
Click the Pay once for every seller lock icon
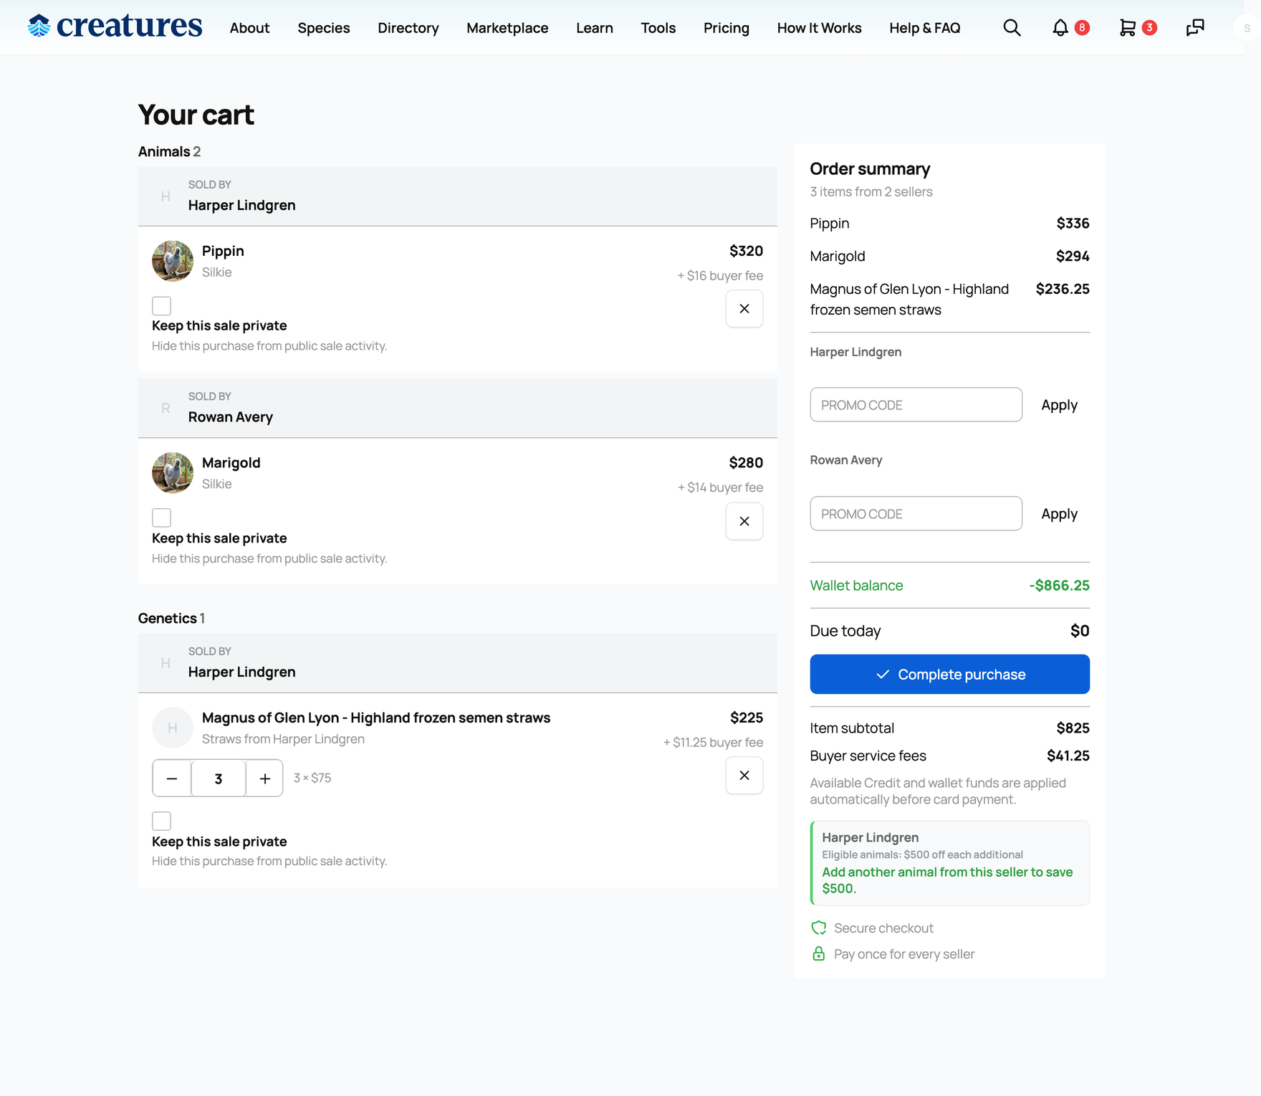[x=819, y=954]
